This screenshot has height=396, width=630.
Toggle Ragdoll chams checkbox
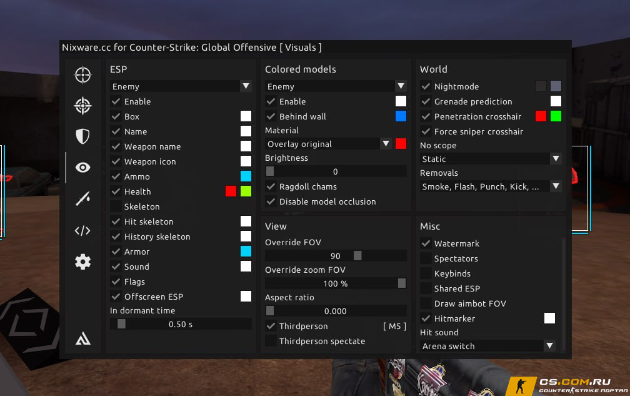point(271,186)
